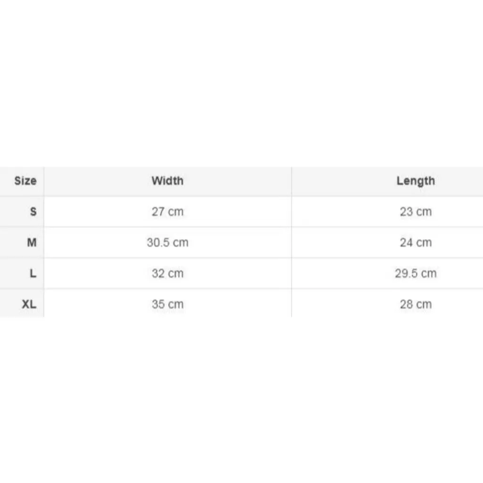
Task: Click the number 23 in S row
Action: tap(406, 212)
